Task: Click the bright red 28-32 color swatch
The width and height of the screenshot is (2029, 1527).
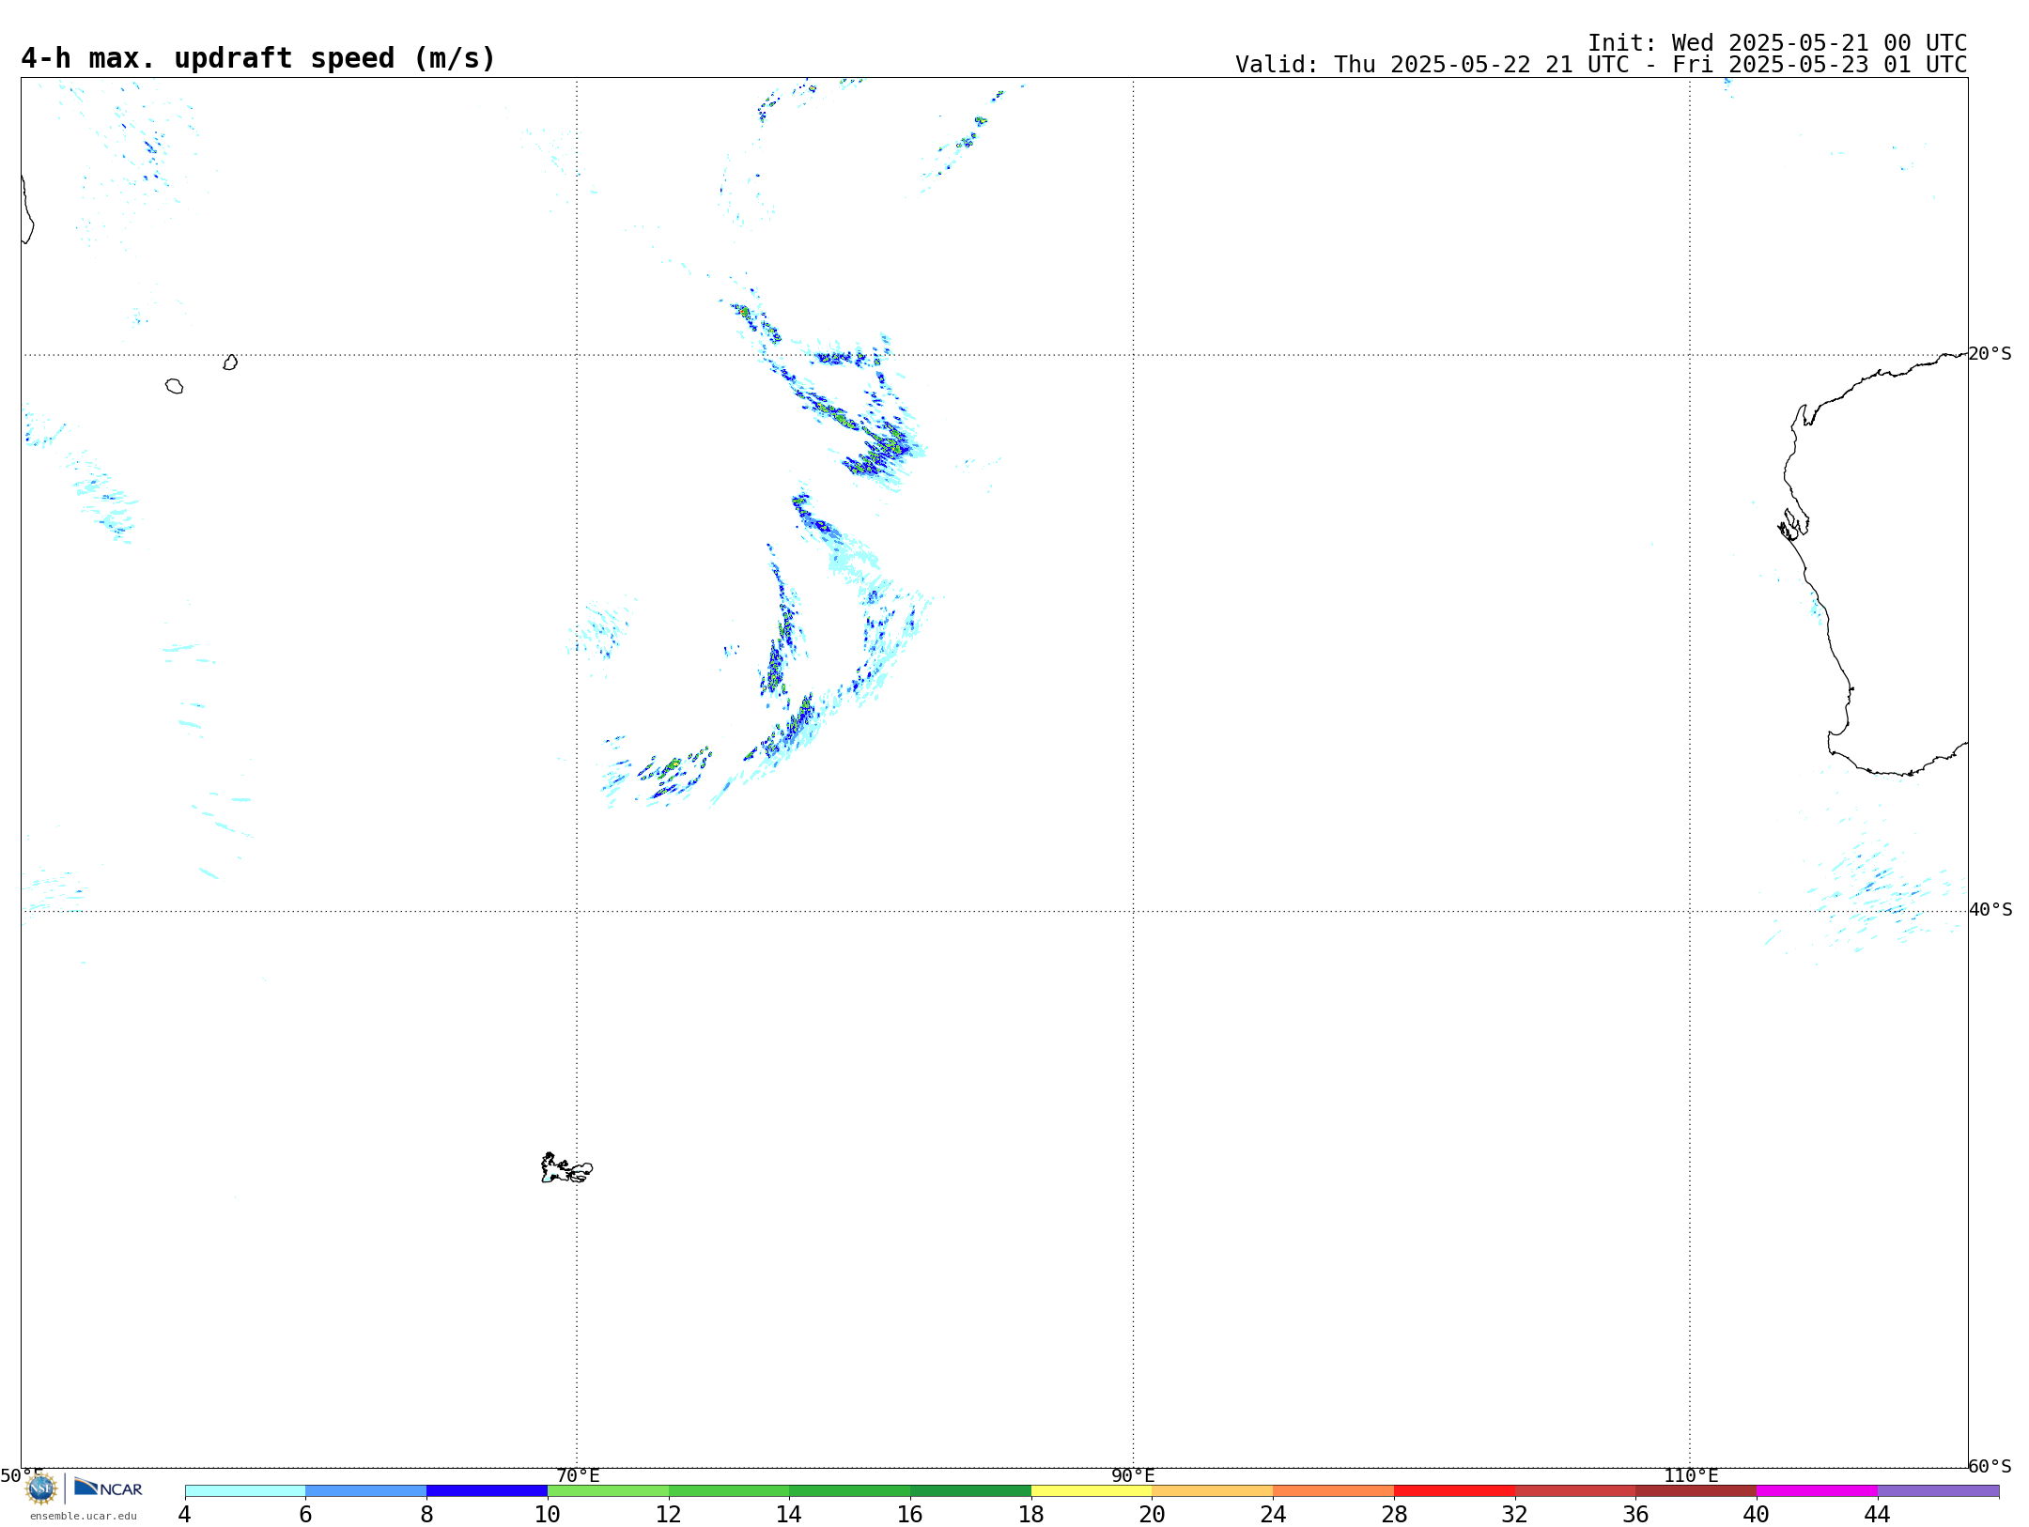Action: 1454,1490
